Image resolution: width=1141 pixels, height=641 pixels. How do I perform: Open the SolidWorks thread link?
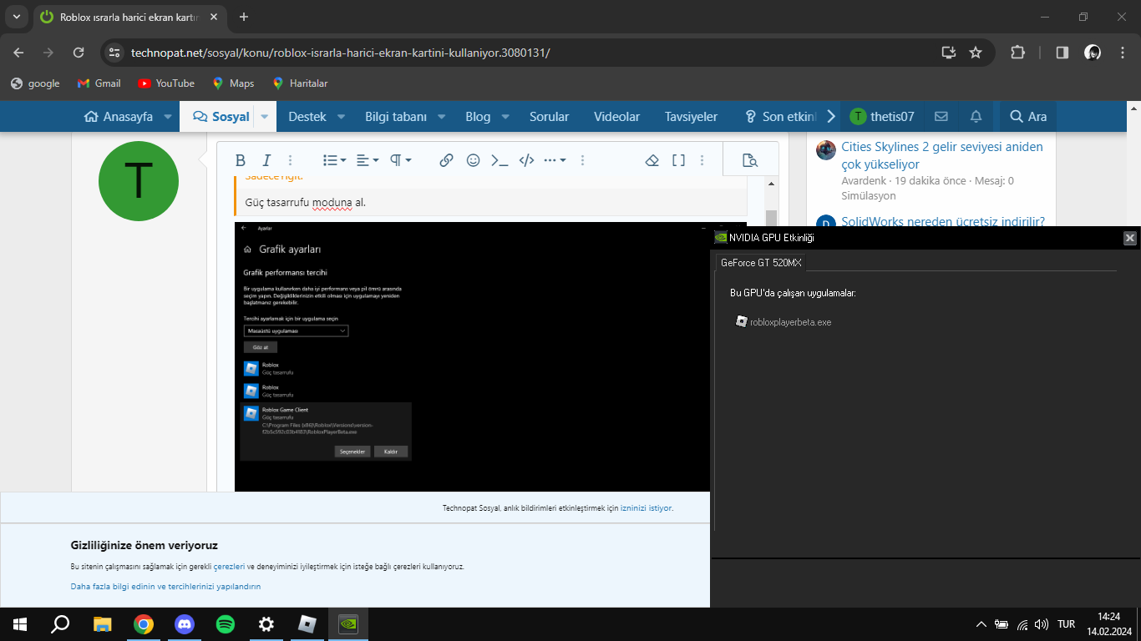[x=943, y=221]
